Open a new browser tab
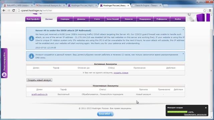 (166, 6)
